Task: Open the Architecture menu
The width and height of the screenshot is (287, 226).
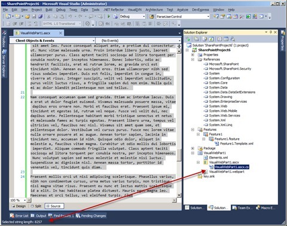Action: pyautogui.click(x=154, y=10)
